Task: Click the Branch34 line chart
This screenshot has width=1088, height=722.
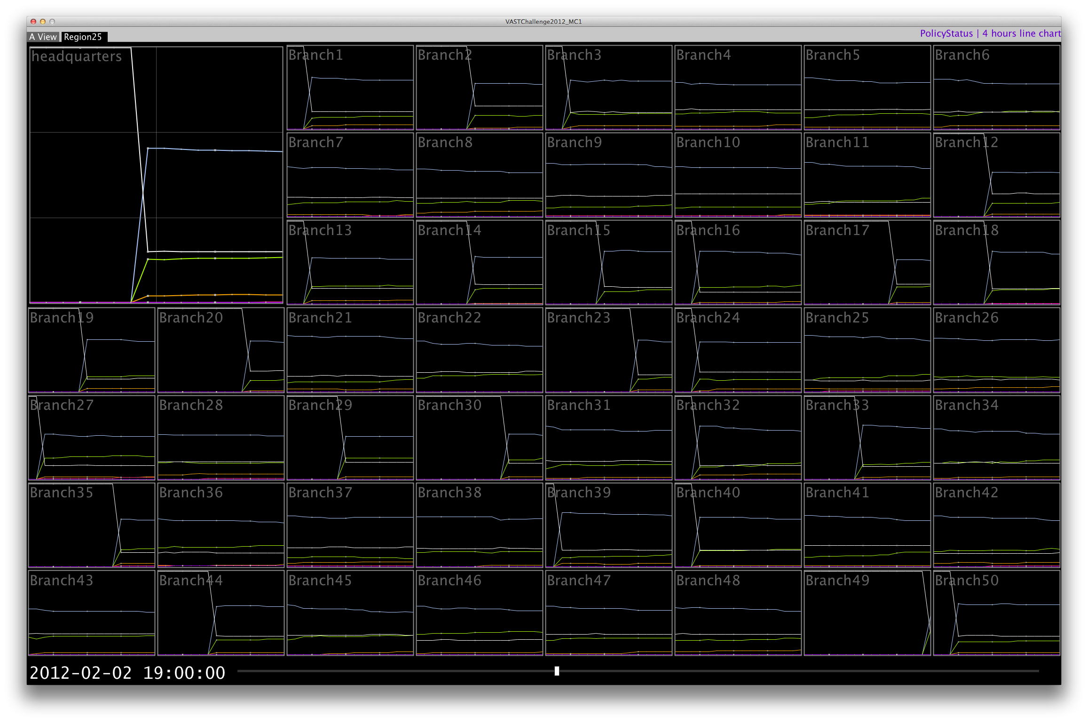Action: (x=997, y=438)
